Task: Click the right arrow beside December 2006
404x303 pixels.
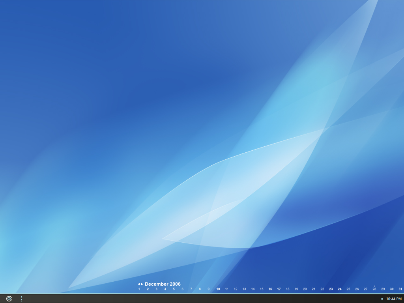Action: click(x=142, y=283)
